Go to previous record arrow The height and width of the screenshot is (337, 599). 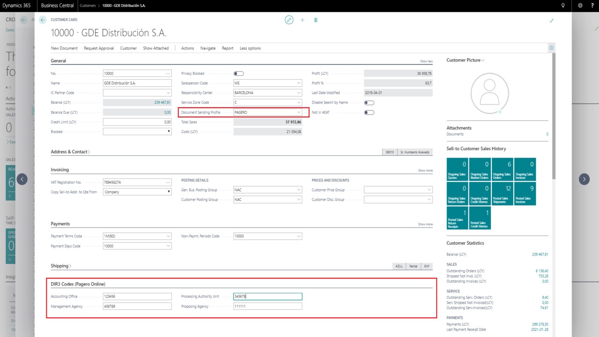point(22,179)
